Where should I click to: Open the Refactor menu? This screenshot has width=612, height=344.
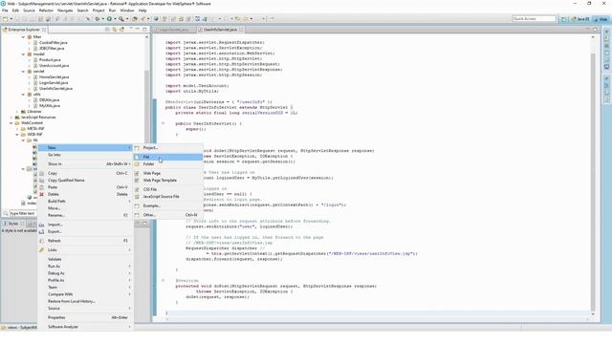(46, 11)
